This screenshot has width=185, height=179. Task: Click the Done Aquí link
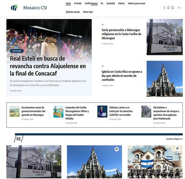point(88,12)
